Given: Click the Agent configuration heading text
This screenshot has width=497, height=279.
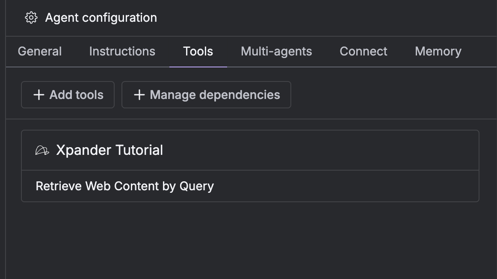Looking at the screenshot, I should pyautogui.click(x=101, y=17).
